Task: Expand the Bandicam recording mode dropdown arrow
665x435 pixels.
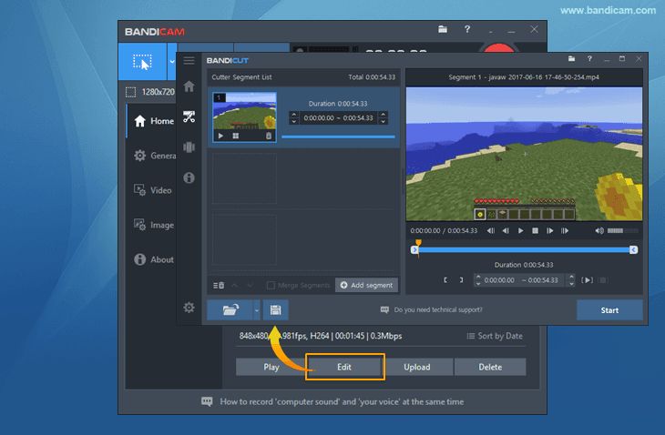Action: coord(172,61)
